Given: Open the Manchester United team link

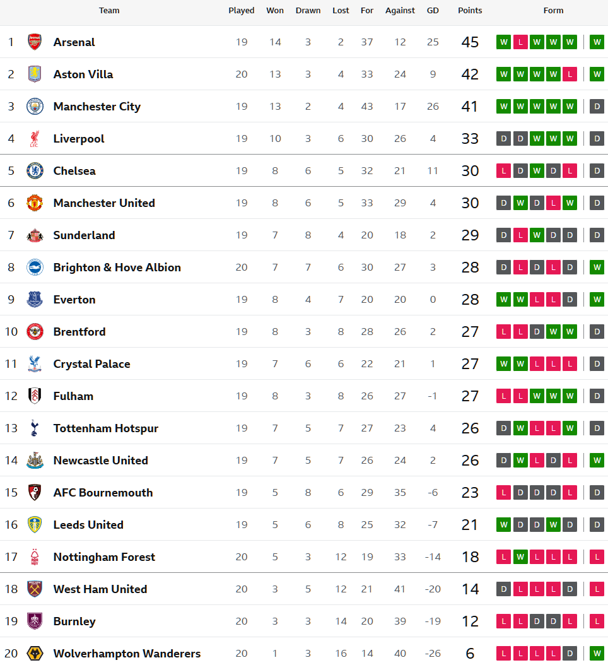Looking at the screenshot, I should (x=104, y=203).
